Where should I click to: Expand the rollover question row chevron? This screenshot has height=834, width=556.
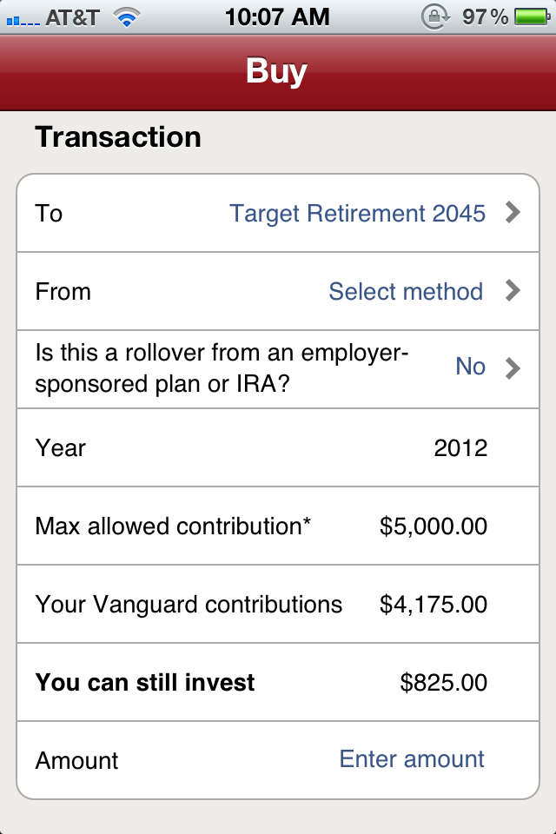[x=513, y=367]
